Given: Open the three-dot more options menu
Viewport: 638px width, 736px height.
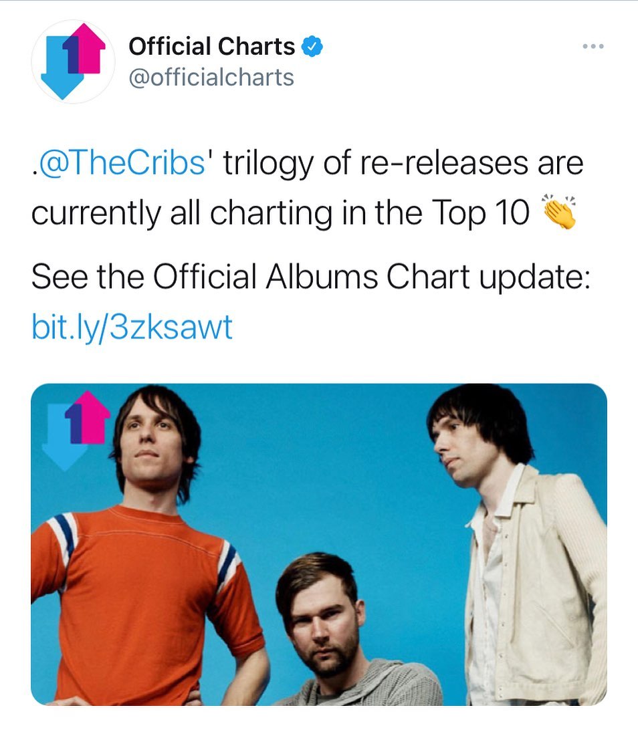Looking at the screenshot, I should [x=593, y=47].
